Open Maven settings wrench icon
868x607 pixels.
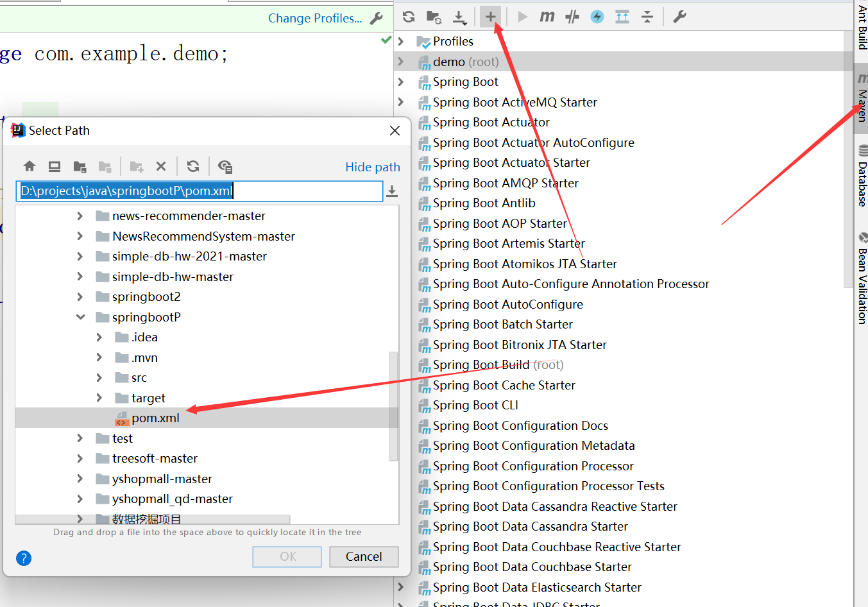(679, 17)
